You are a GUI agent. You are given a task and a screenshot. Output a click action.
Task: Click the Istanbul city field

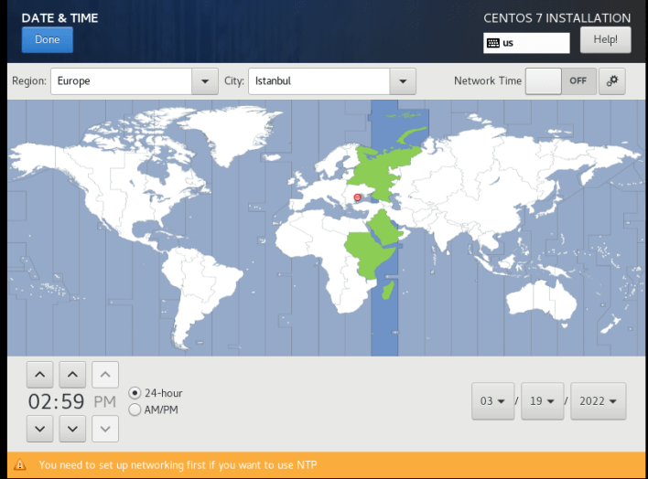pos(319,81)
